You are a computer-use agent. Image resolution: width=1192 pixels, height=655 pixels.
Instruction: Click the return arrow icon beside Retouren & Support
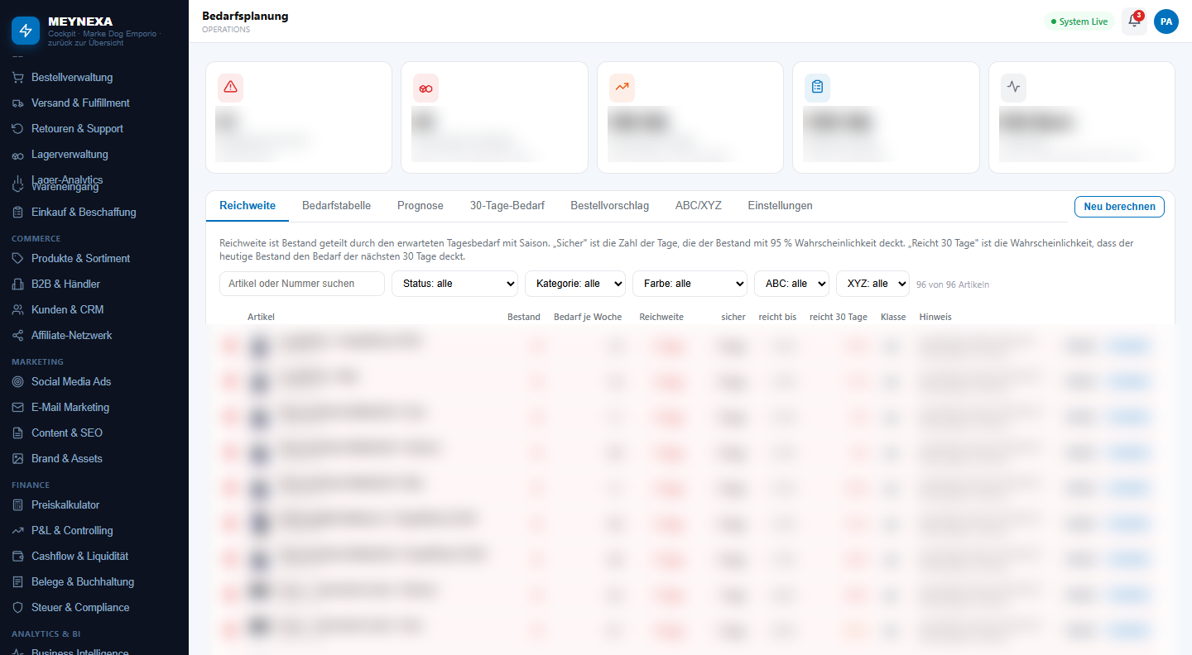[x=17, y=129]
